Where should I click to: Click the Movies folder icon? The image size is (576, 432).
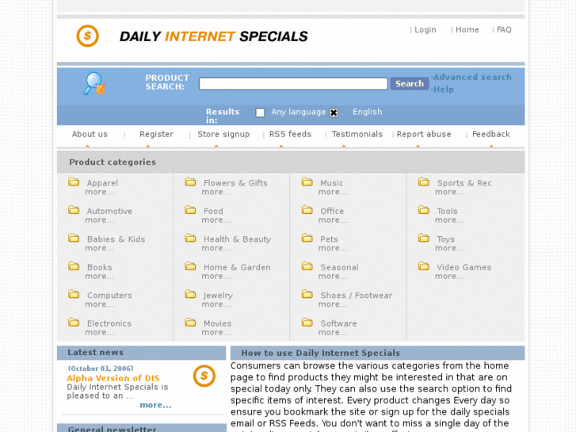(x=190, y=322)
